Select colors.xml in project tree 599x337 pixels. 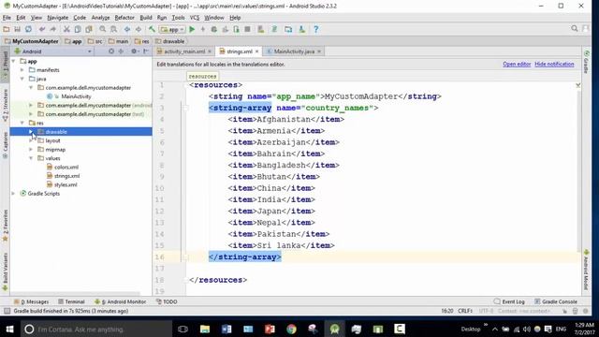(66, 168)
